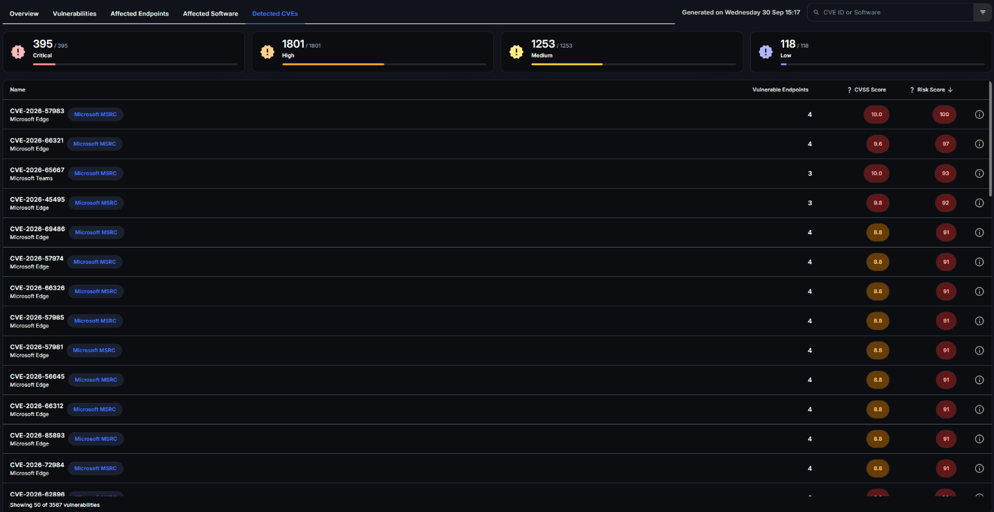Viewport: 994px width, 512px height.
Task: Open info icon for CVE-2026-57974 row
Action: 979,262
